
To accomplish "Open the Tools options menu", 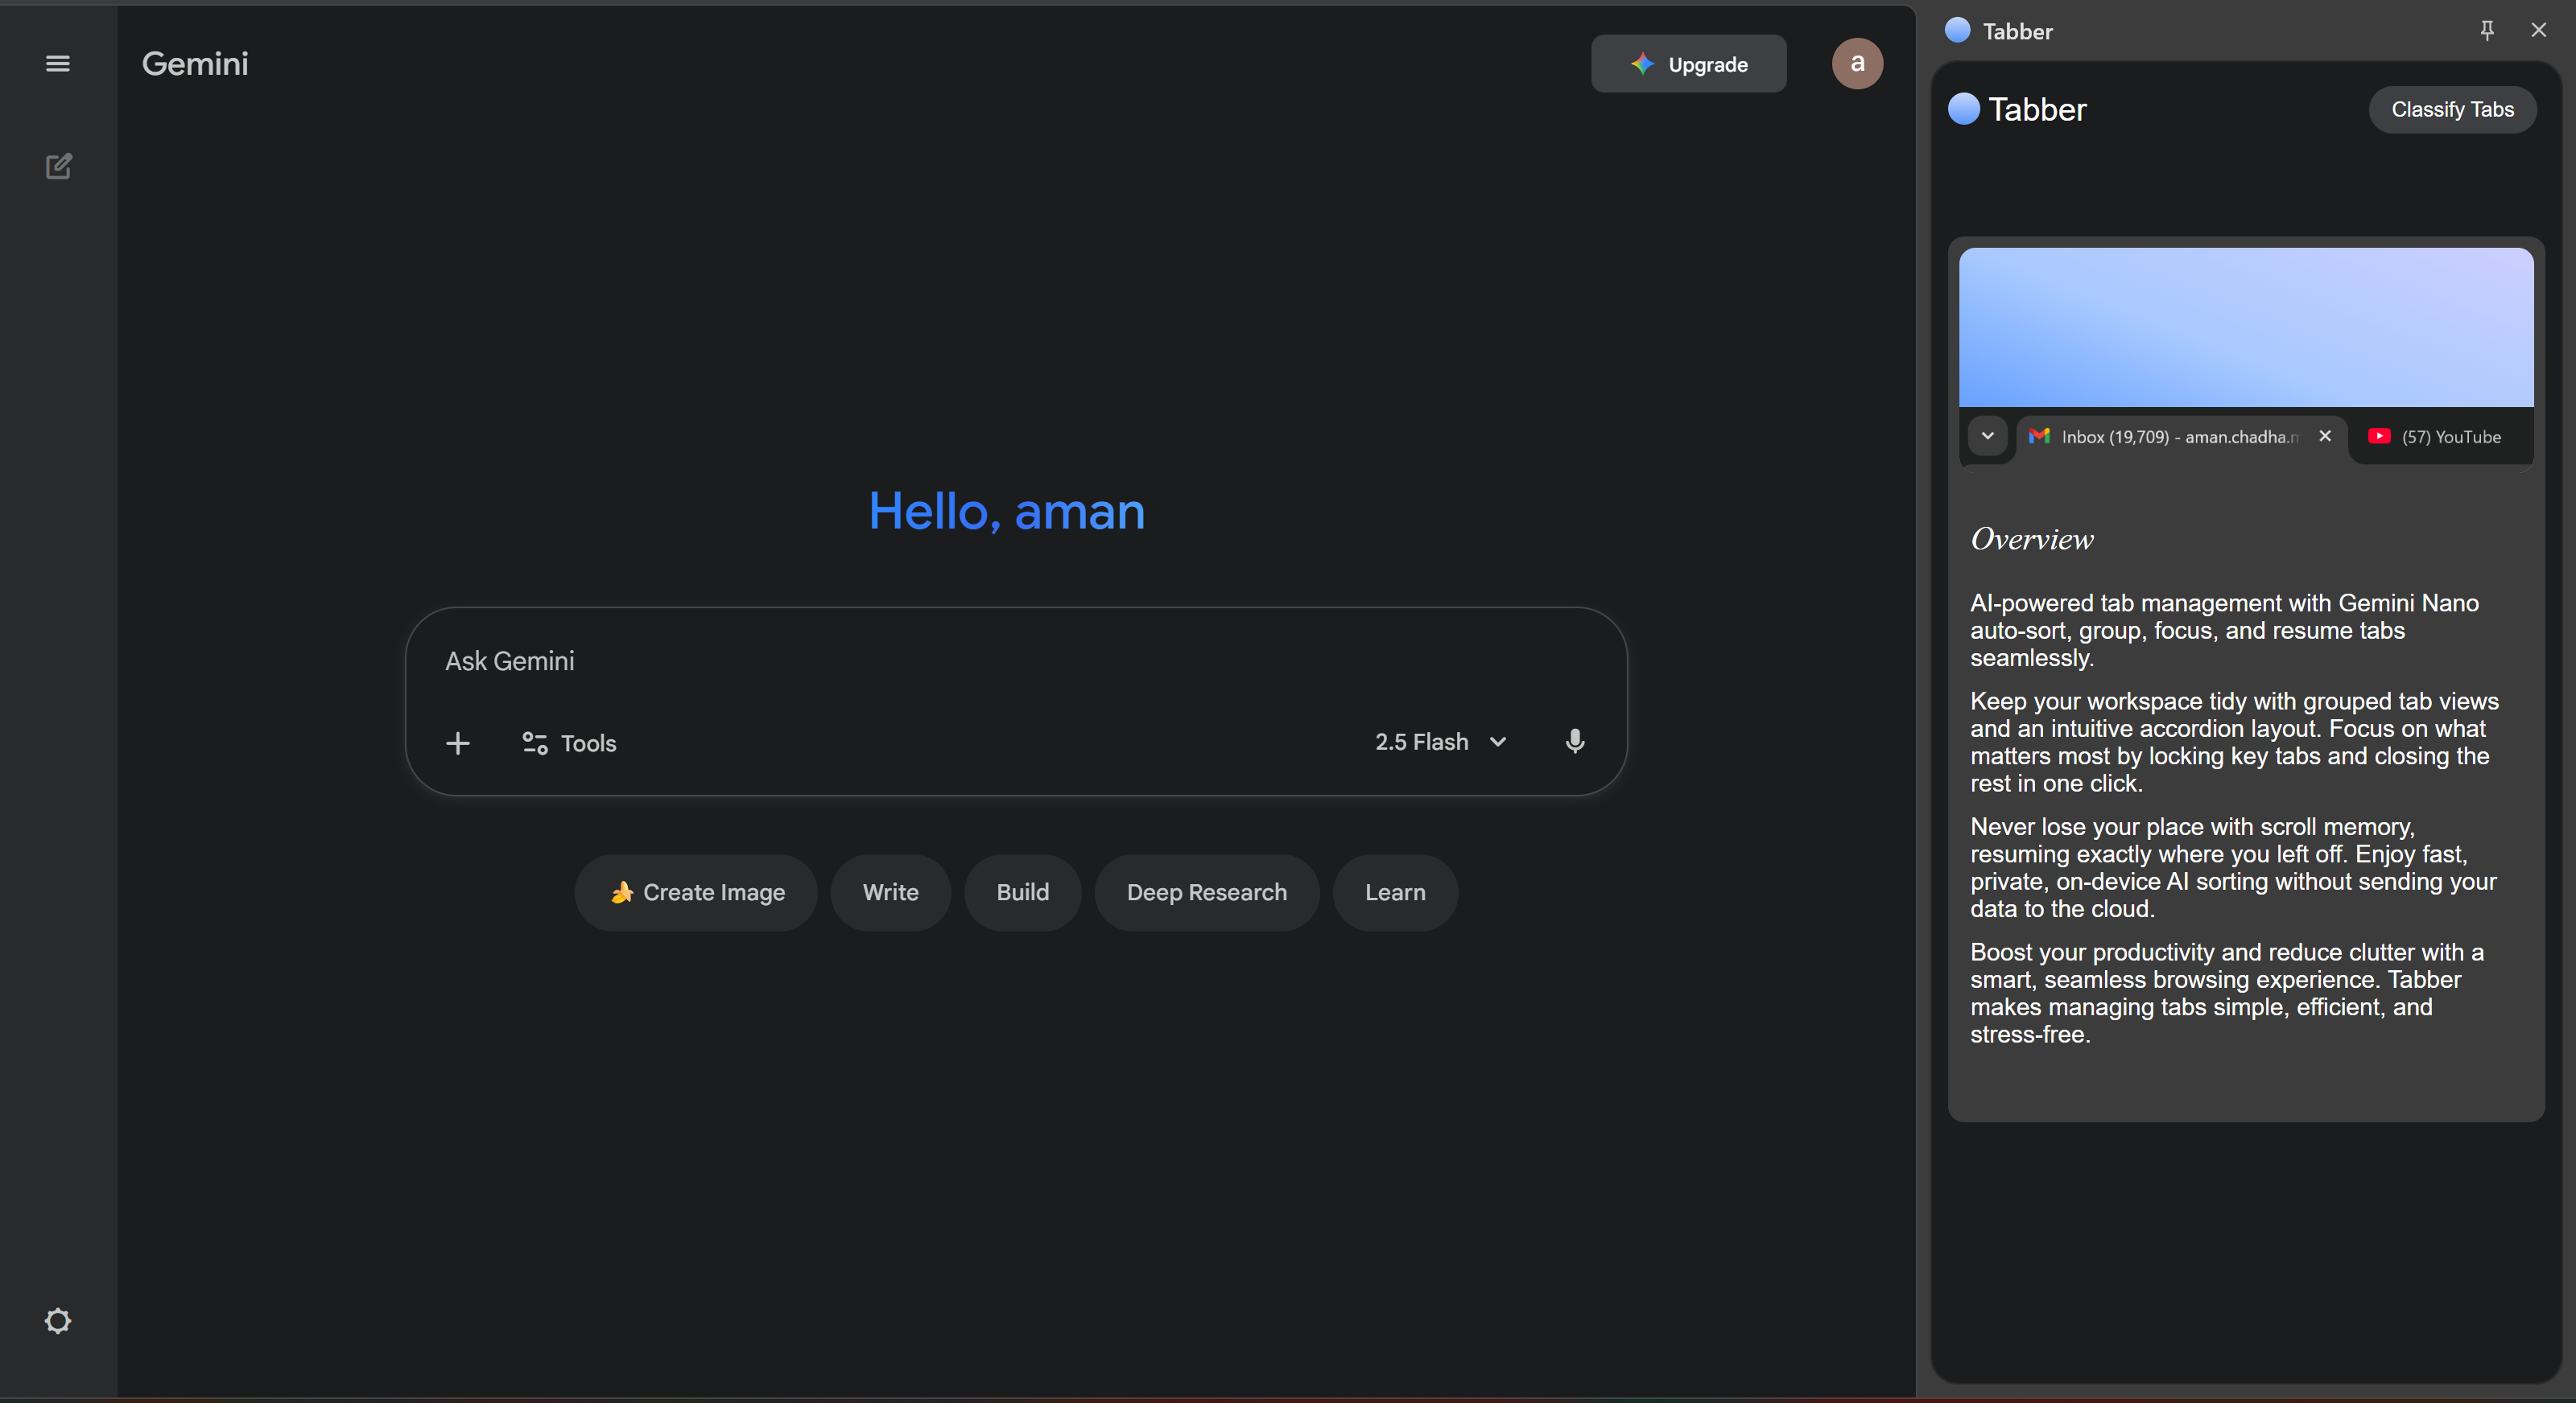I will pyautogui.click(x=569, y=743).
